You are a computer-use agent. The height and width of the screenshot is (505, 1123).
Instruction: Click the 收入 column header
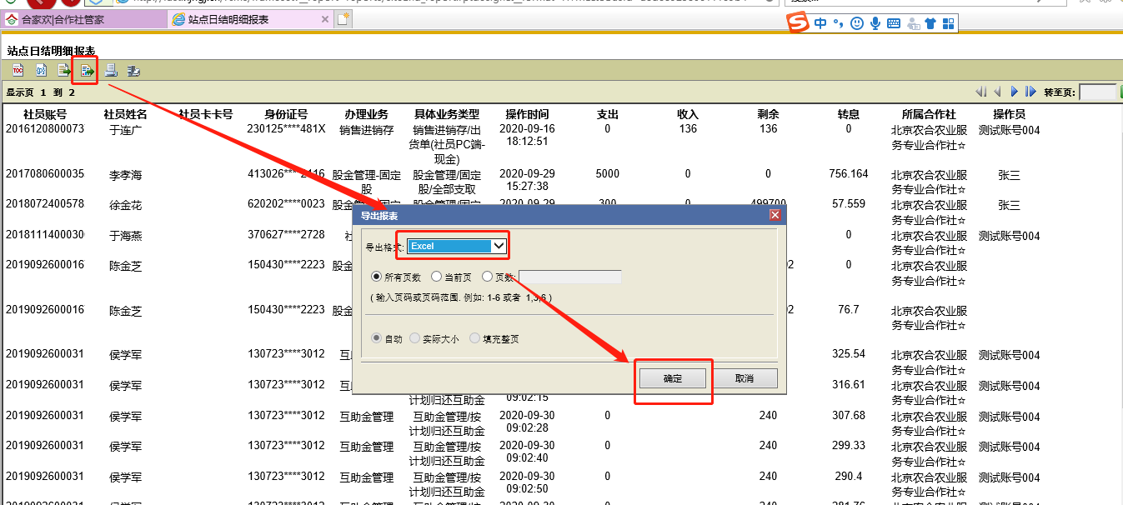pyautogui.click(x=688, y=114)
